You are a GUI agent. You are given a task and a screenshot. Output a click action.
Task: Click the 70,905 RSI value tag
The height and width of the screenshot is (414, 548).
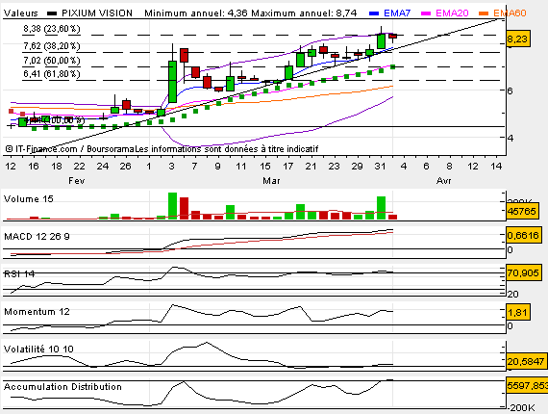[523, 272]
